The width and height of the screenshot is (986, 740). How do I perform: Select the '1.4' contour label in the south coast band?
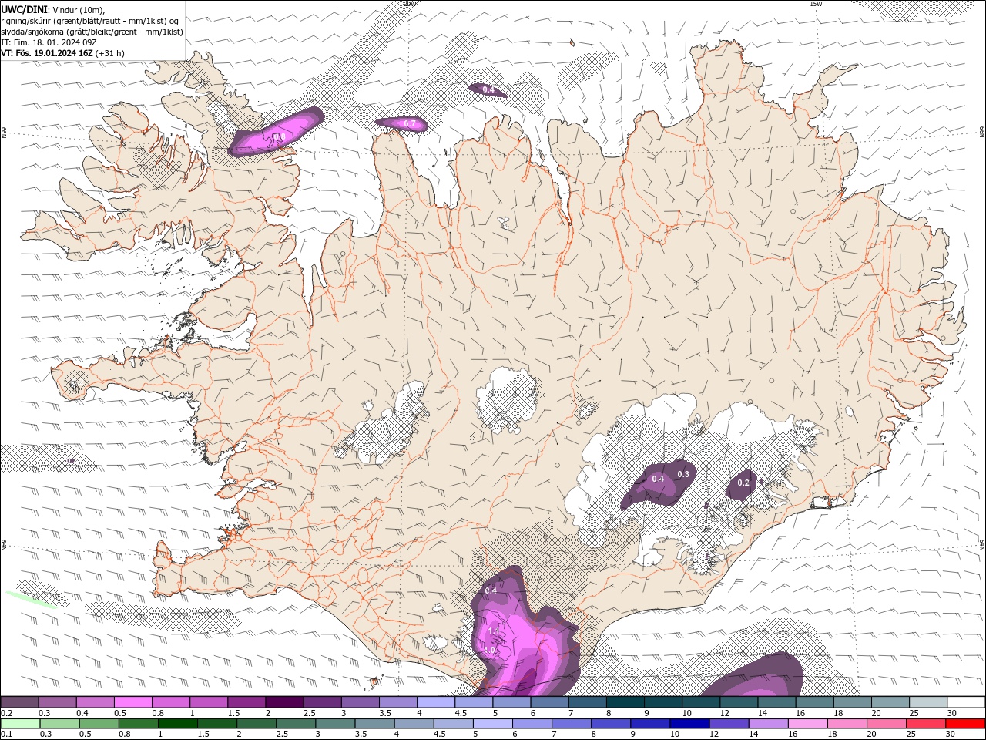495,631
